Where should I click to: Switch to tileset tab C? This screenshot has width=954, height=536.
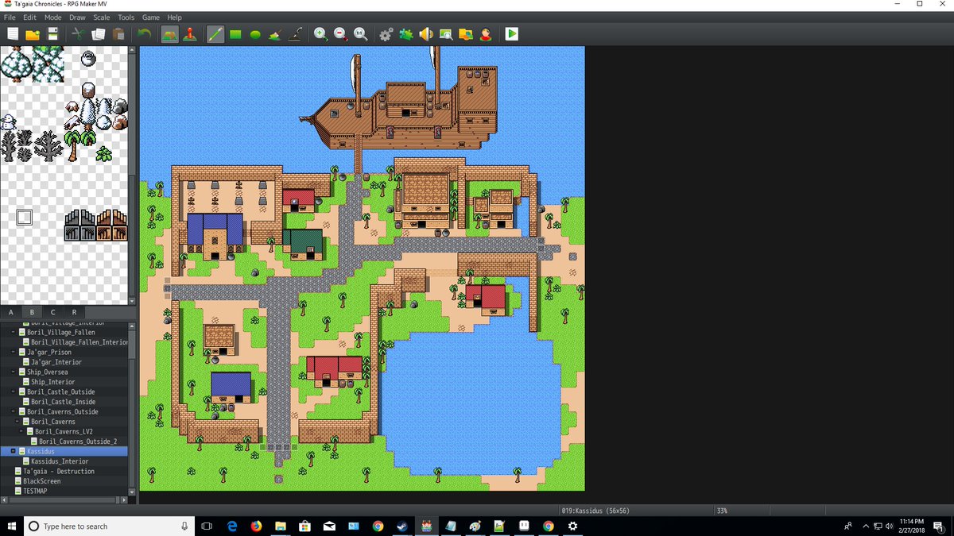[53, 312]
